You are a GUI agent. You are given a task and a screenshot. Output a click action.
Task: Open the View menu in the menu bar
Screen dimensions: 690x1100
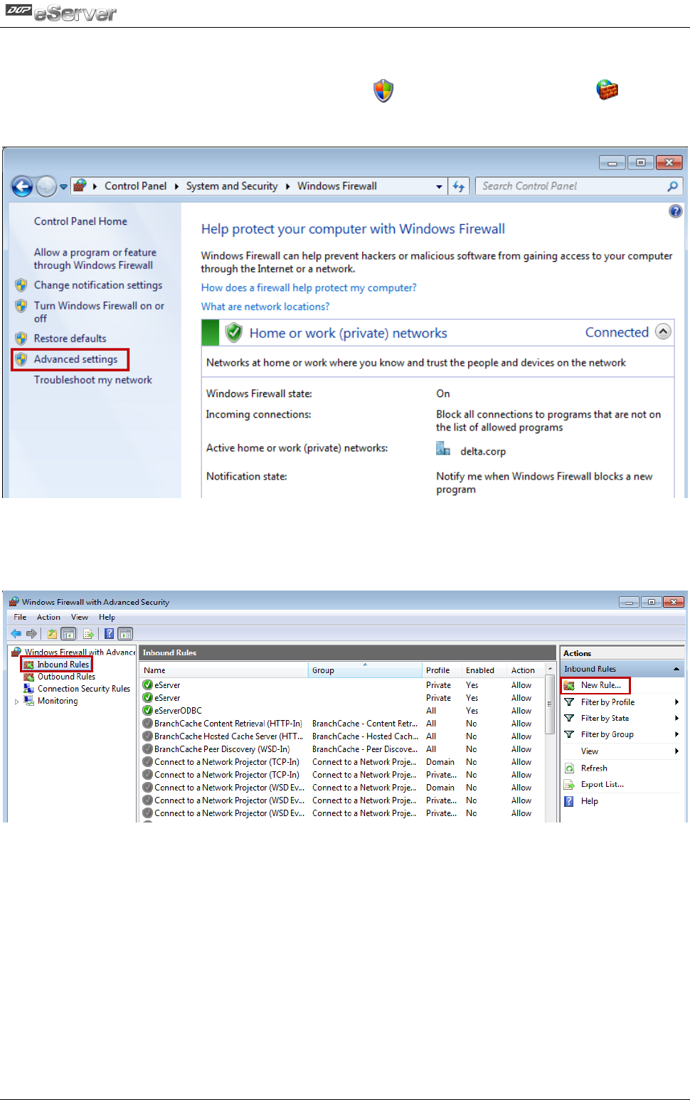pyautogui.click(x=80, y=617)
